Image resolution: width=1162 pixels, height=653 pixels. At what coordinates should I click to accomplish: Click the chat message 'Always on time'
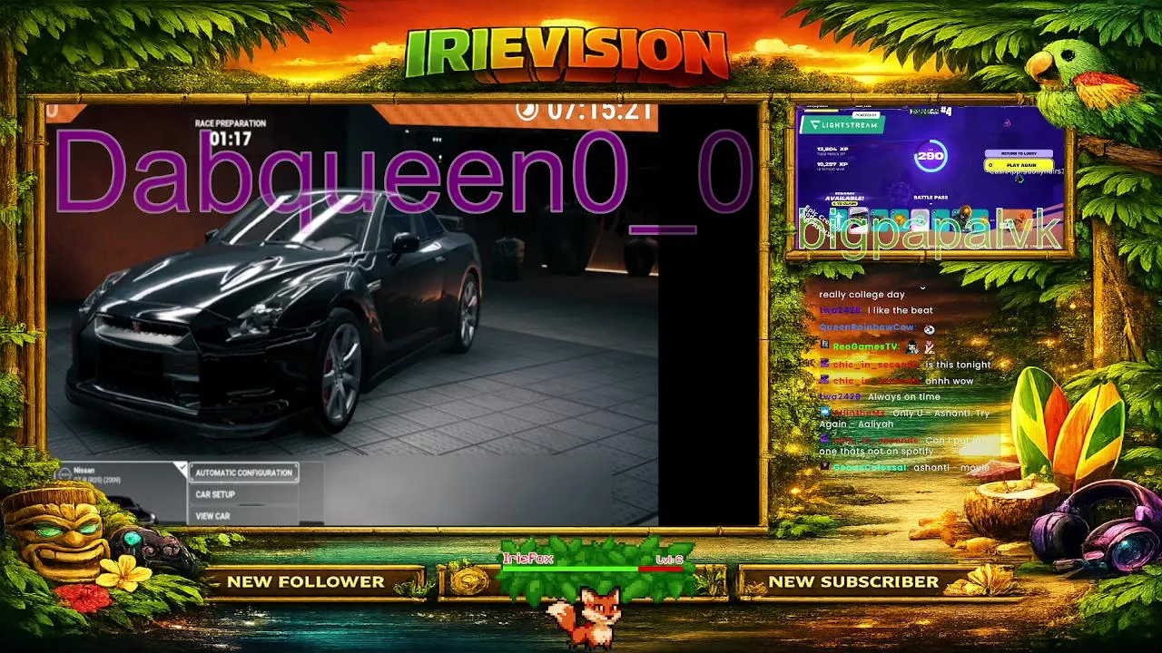(x=904, y=396)
